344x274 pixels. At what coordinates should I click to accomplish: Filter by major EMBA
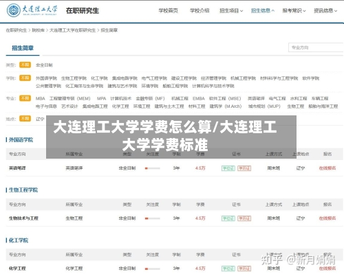coord(199,99)
